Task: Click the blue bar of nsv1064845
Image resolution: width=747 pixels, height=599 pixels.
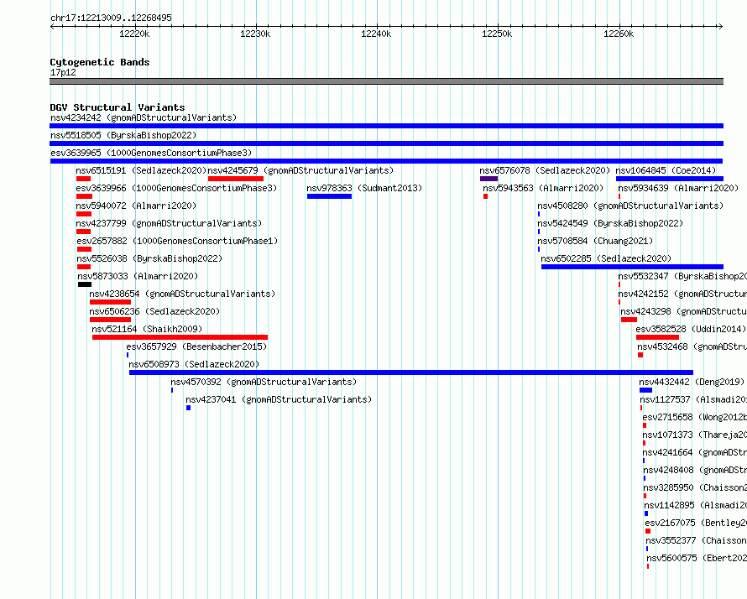Action: (x=670, y=179)
